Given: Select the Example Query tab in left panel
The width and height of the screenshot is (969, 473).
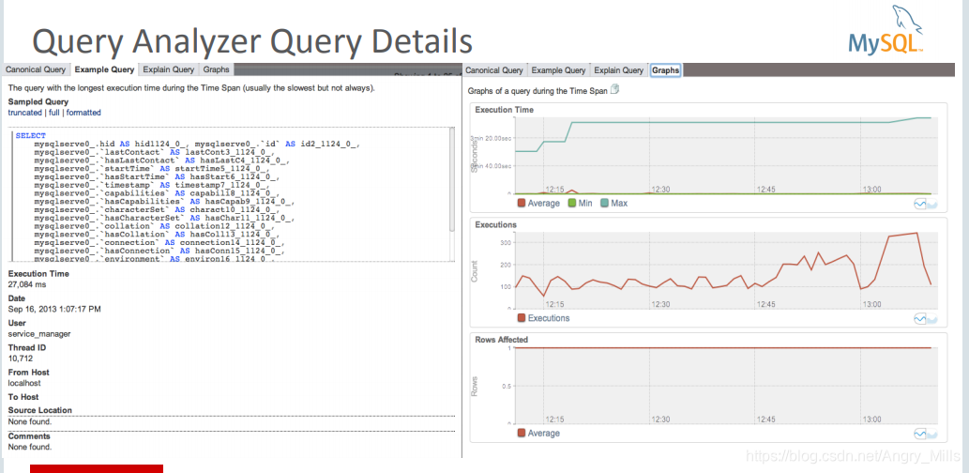Looking at the screenshot, I should (104, 69).
